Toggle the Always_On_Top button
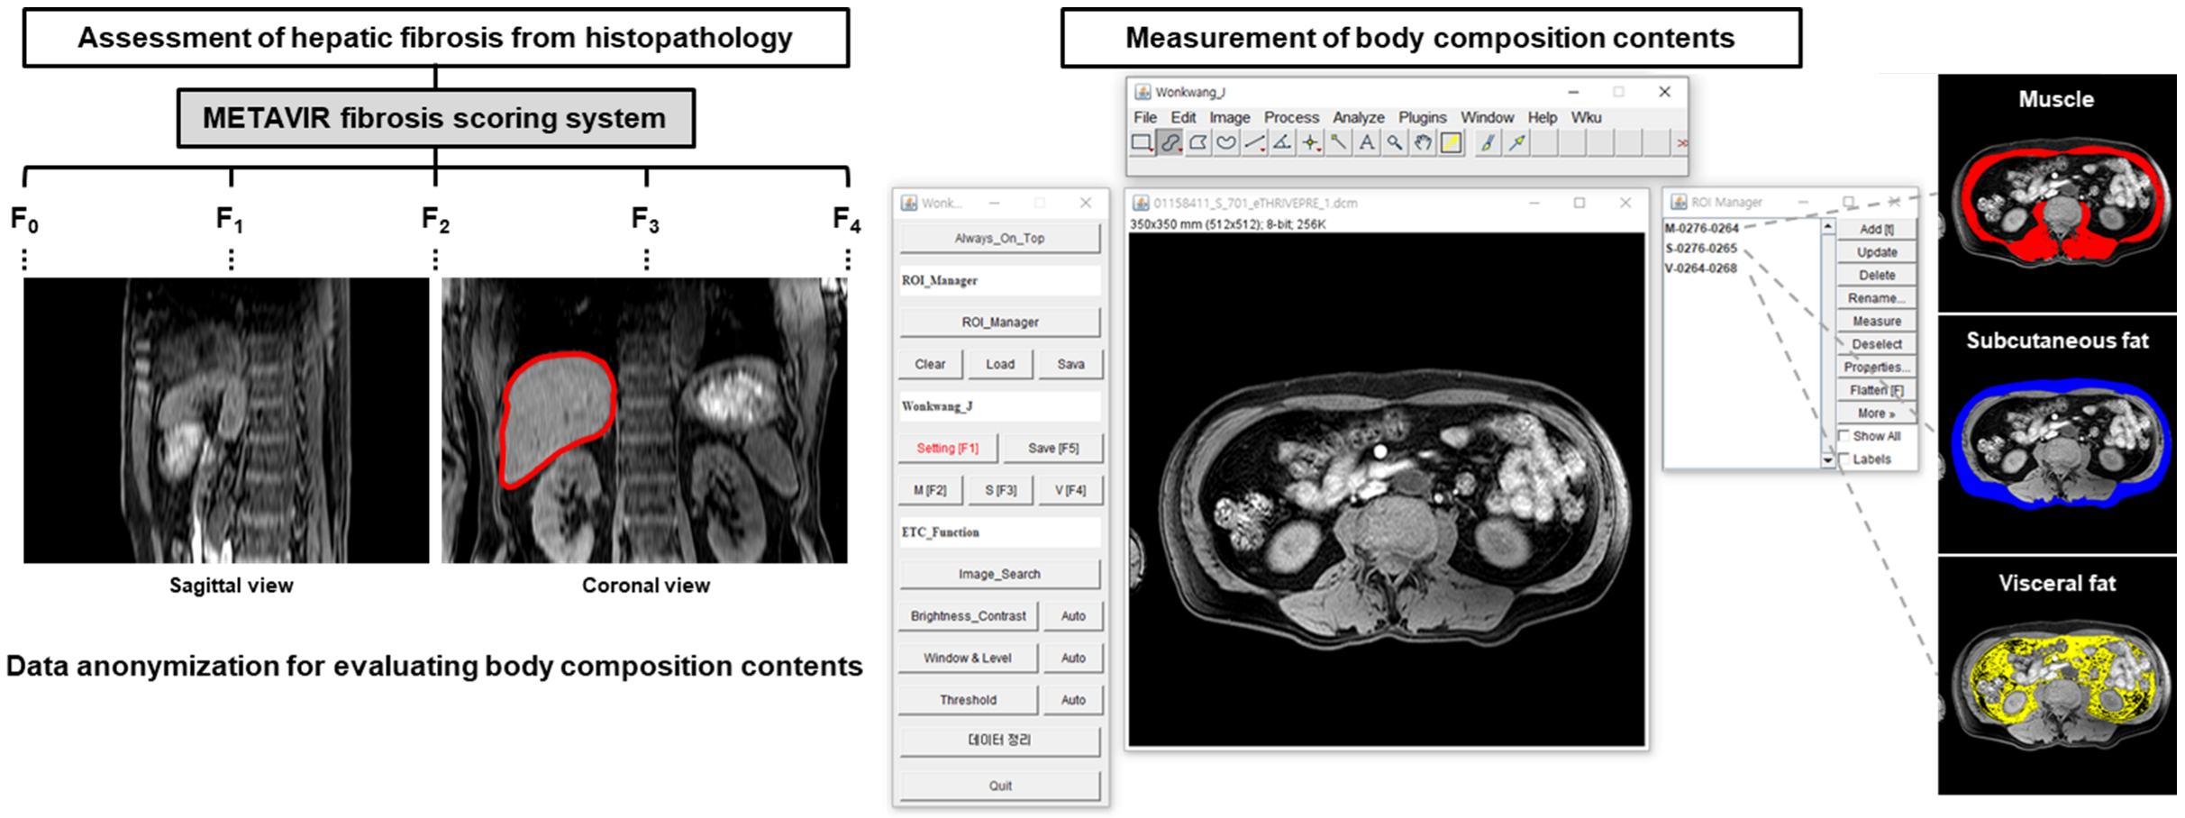2185x818 pixels. [999, 239]
